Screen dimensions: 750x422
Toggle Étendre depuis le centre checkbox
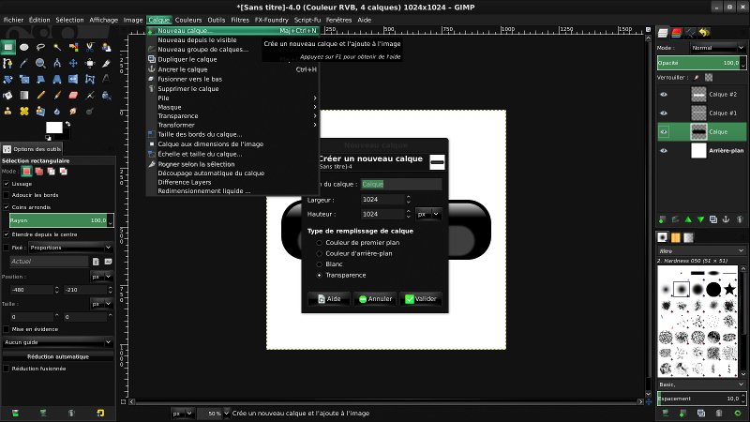7,234
